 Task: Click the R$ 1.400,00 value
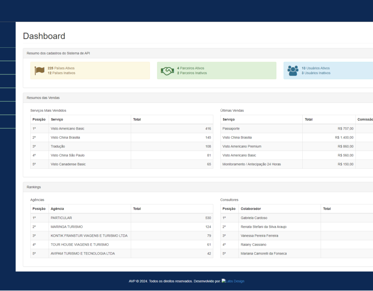click(x=344, y=137)
